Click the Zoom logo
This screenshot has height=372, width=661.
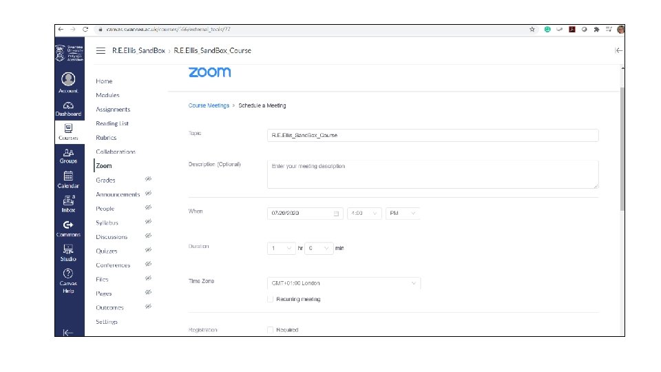click(x=209, y=72)
